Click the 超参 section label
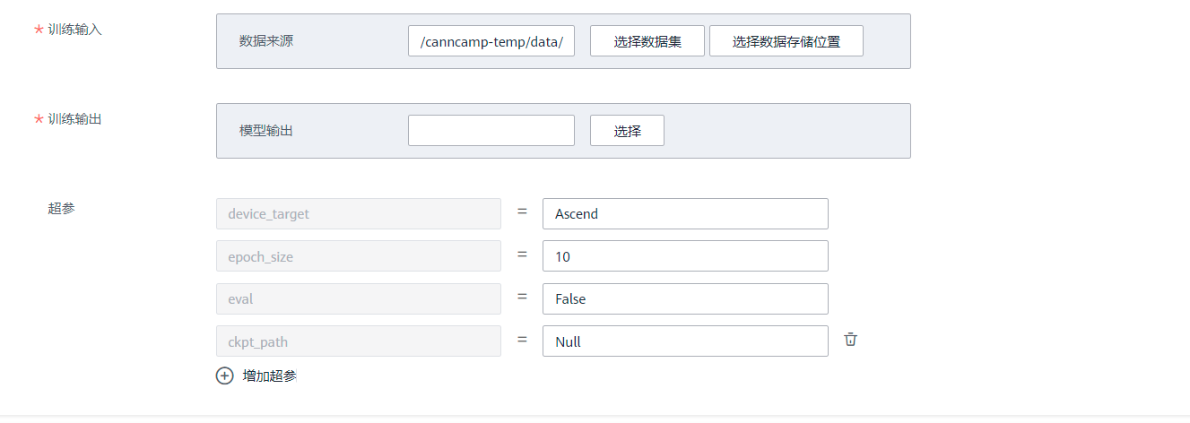1190x423 pixels. pos(62,208)
